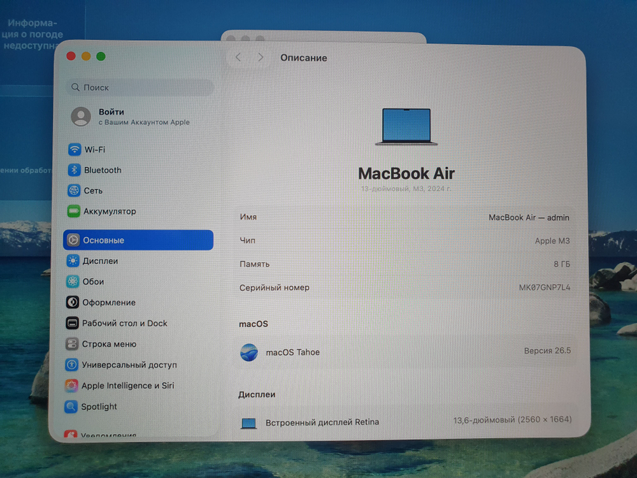Click the Оформление appearance icon
Screen dimensions: 637x478
pos(73,302)
